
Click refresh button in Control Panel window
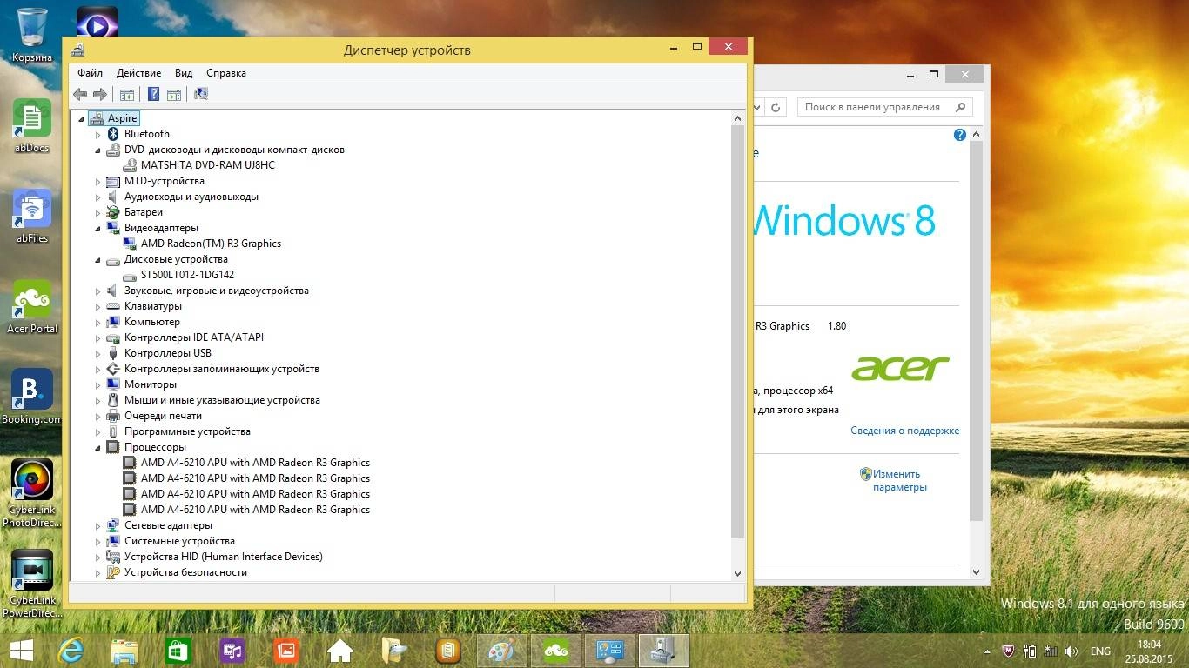pyautogui.click(x=776, y=107)
